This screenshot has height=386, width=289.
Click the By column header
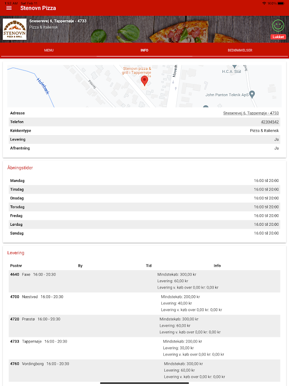pos(80,266)
